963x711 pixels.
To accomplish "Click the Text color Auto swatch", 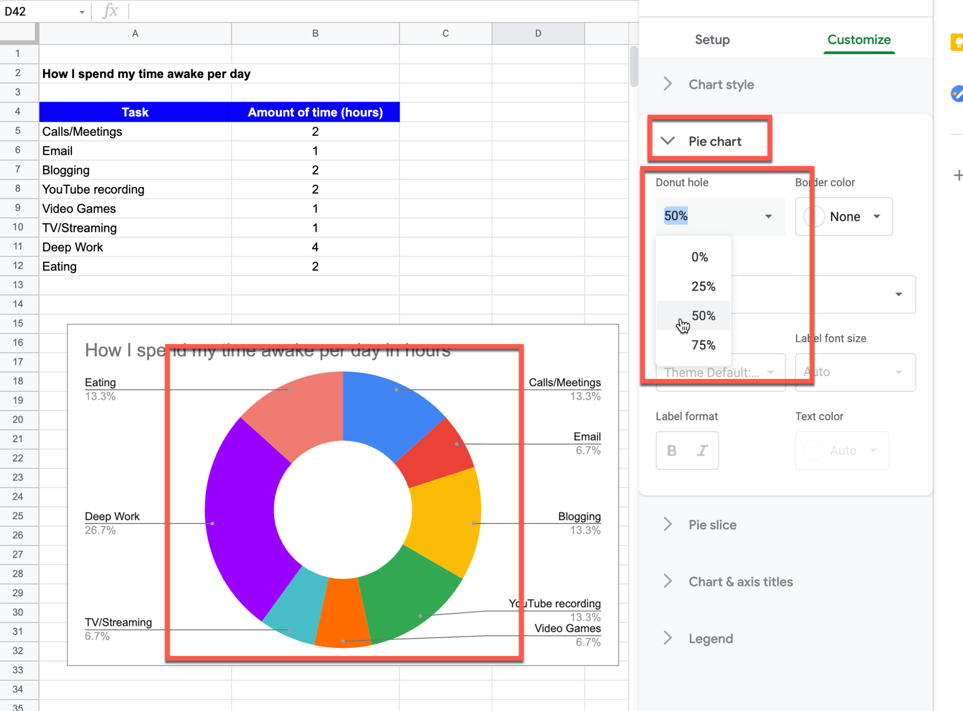I will [x=814, y=450].
